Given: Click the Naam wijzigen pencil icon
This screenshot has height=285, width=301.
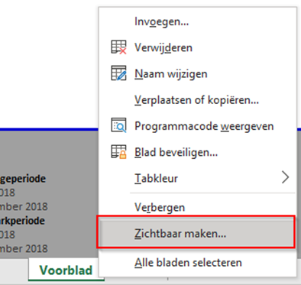Looking at the screenshot, I should (118, 73).
